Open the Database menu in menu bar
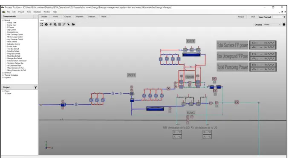The width and height of the screenshot is (289, 158). point(37,12)
